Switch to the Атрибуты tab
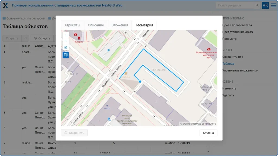This screenshot has height=156, width=278. click(x=72, y=25)
